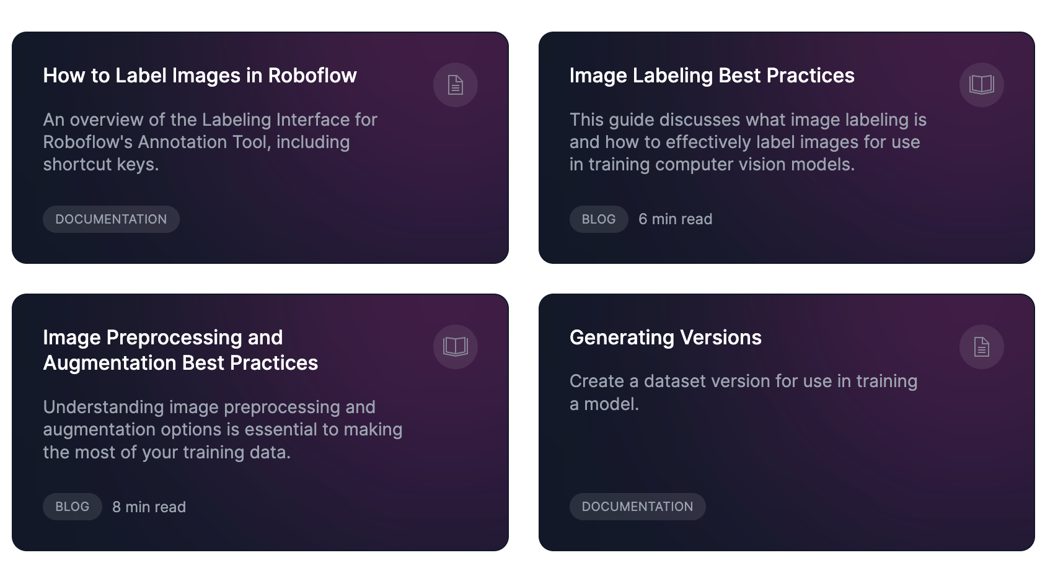The width and height of the screenshot is (1045, 576).
Task: Select the Generating Versions card
Action: tap(787, 421)
